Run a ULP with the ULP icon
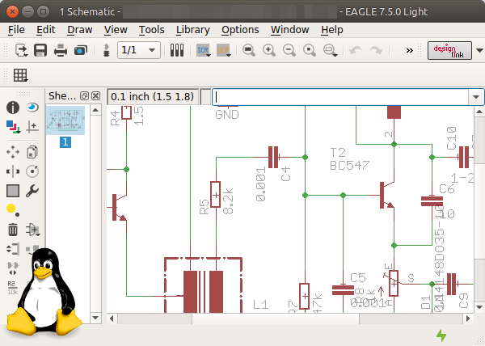Image resolution: width=485 pixels, height=346 pixels. (x=224, y=50)
